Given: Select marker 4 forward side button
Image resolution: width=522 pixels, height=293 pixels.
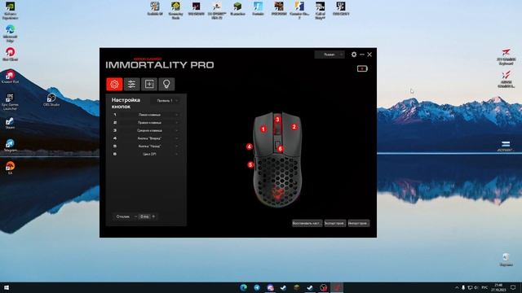Looking at the screenshot, I should pyautogui.click(x=250, y=146).
